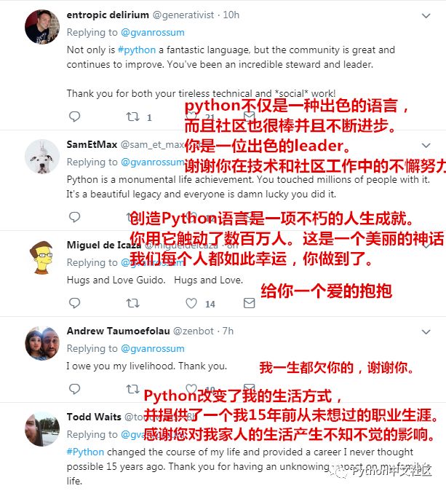View Miguel de Icaza's cartoon avatar
The width and height of the screenshot is (446, 491).
click(42, 257)
